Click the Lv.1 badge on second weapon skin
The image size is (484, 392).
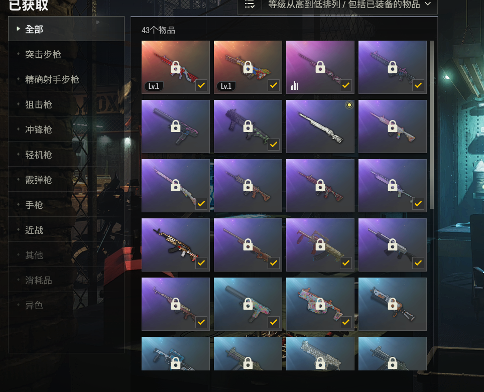(226, 86)
